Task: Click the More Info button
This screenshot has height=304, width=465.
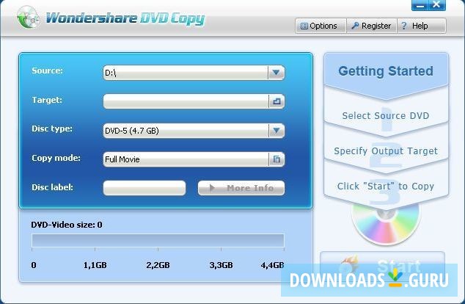Action: (241, 188)
